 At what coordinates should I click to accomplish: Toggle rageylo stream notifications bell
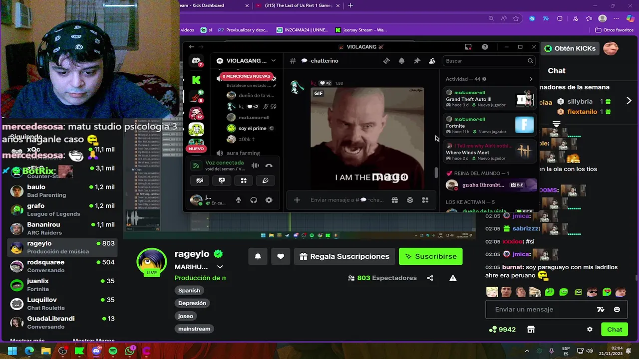[x=258, y=256]
